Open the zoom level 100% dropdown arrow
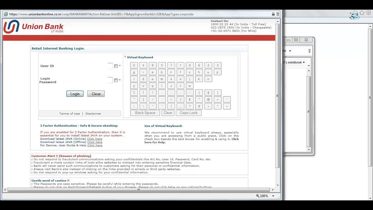Viewport: 373px width, 210px height. (x=273, y=196)
